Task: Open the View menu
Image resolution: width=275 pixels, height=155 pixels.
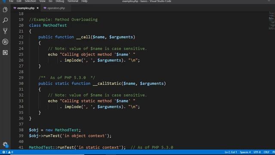Action: coord(42,1)
